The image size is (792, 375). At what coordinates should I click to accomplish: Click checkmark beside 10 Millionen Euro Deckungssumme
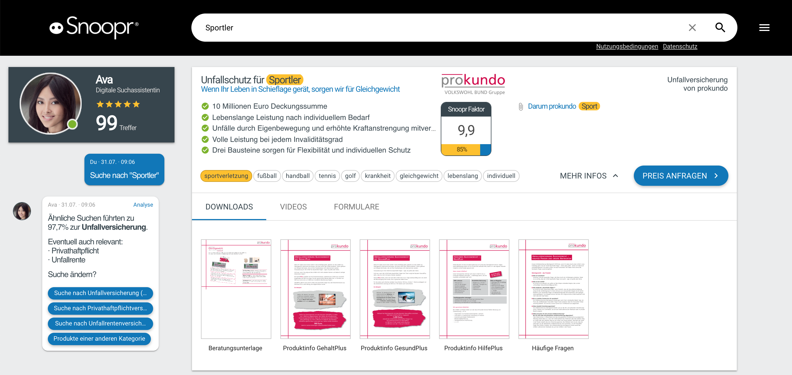(x=205, y=106)
